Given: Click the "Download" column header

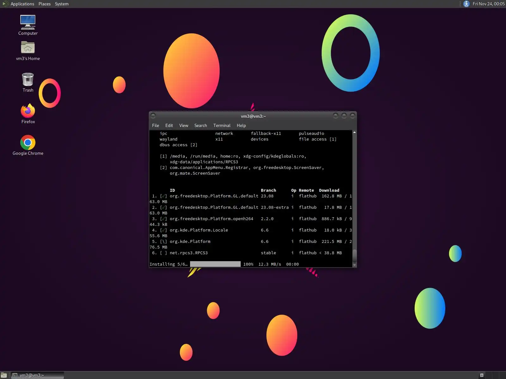Looking at the screenshot, I should [x=329, y=190].
